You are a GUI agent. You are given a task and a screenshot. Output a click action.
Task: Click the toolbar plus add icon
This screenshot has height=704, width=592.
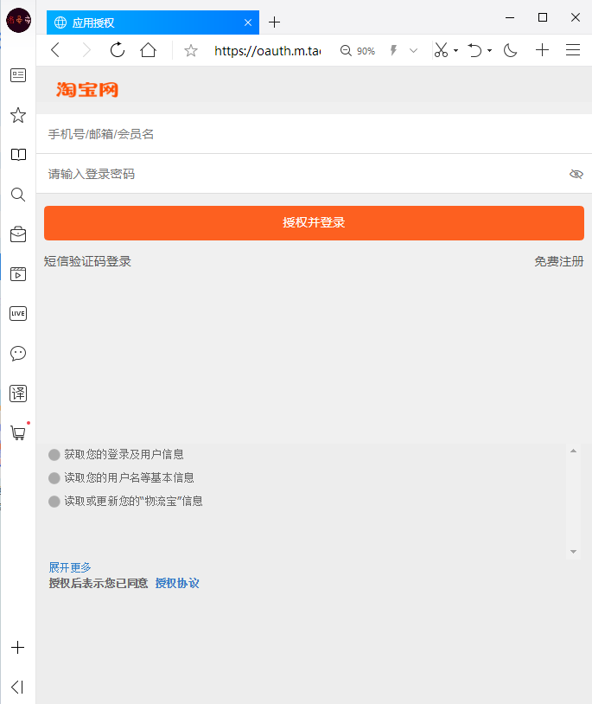(x=542, y=50)
